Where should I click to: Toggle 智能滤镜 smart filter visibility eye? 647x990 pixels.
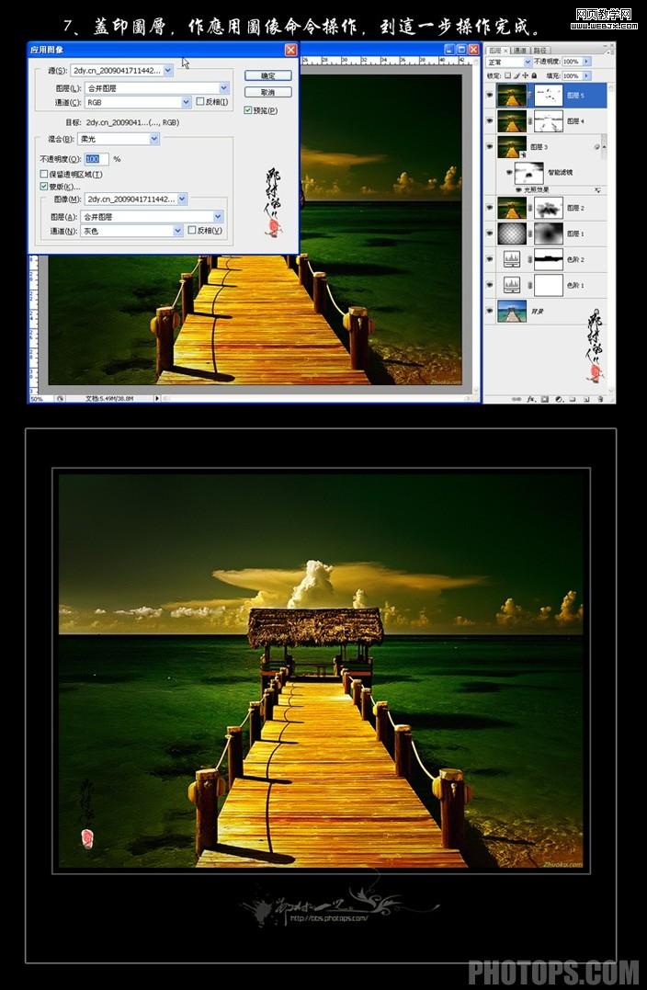pyautogui.click(x=509, y=171)
